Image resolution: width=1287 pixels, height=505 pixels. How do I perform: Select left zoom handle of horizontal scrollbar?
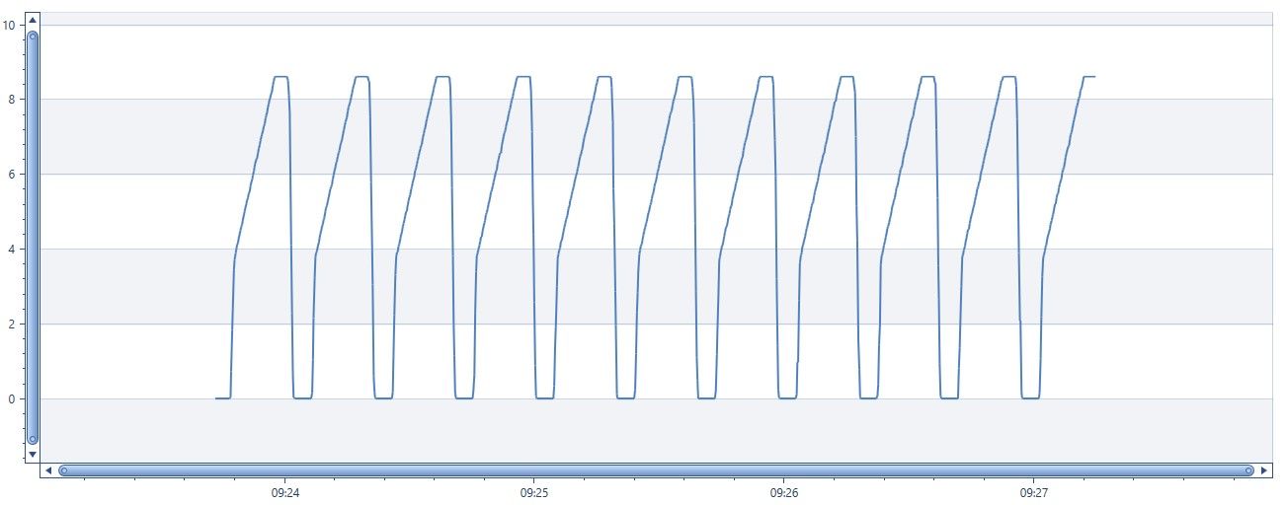pyautogui.click(x=64, y=470)
